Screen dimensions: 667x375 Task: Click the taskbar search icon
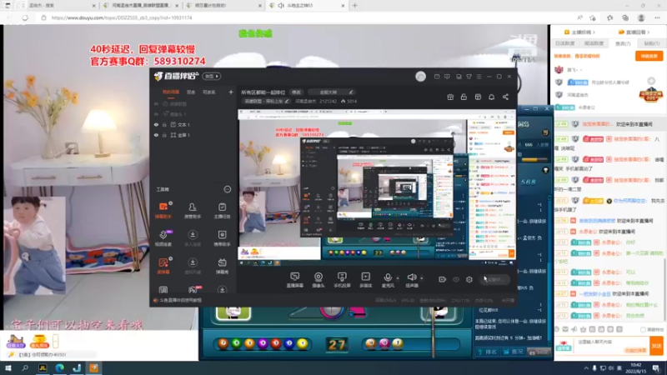[x=25, y=367]
